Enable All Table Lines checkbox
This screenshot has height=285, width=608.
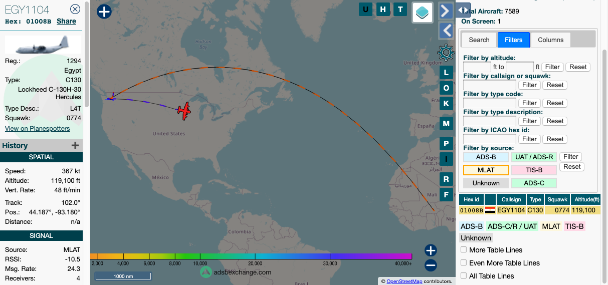click(x=464, y=276)
